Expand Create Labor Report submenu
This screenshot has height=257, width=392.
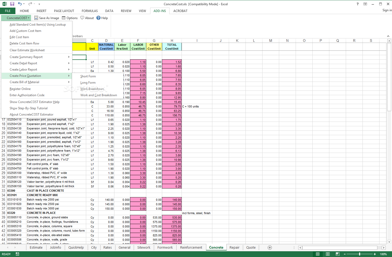pos(37,70)
